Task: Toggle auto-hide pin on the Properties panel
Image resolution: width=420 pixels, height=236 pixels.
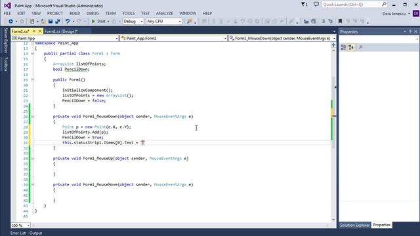Action: (410, 31)
